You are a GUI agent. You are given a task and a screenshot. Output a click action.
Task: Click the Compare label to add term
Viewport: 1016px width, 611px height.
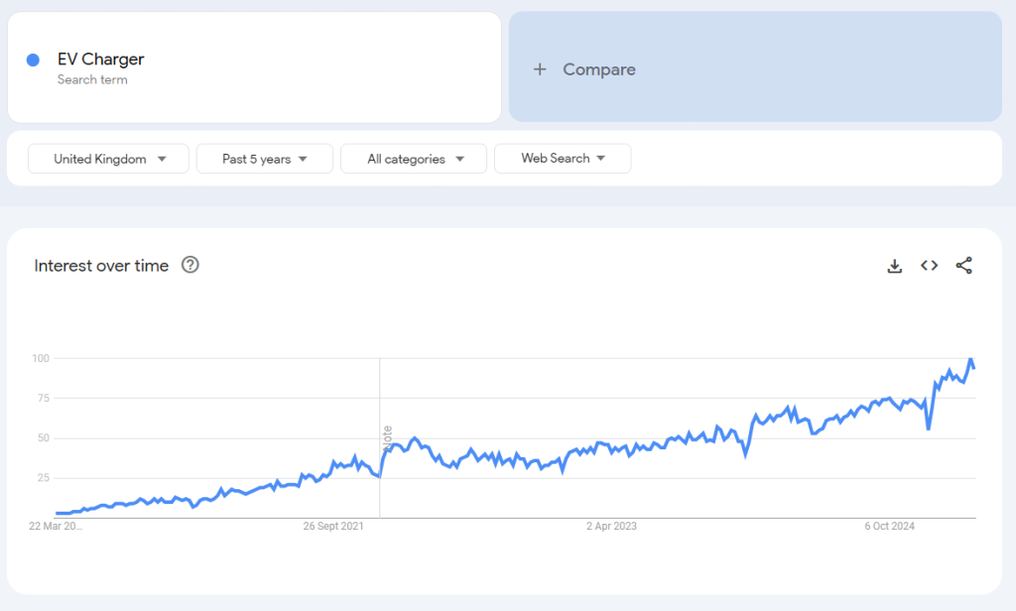click(x=598, y=69)
